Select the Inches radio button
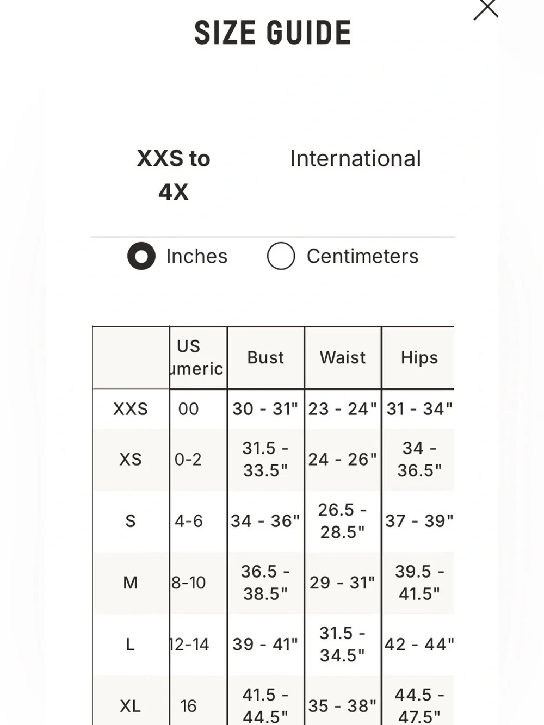The height and width of the screenshot is (725, 544). point(141,256)
